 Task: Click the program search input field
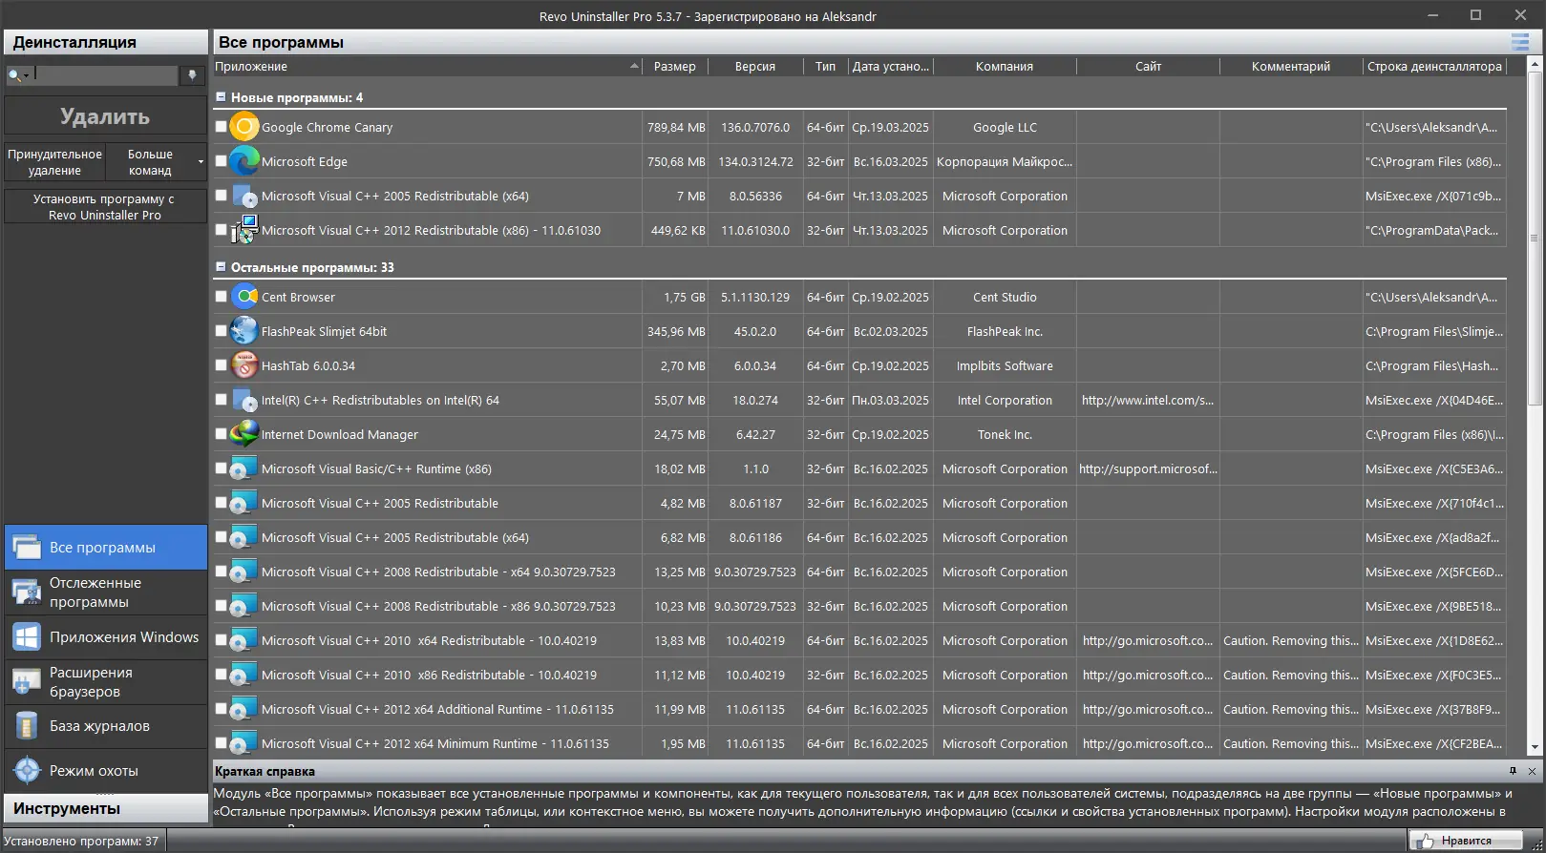click(106, 74)
